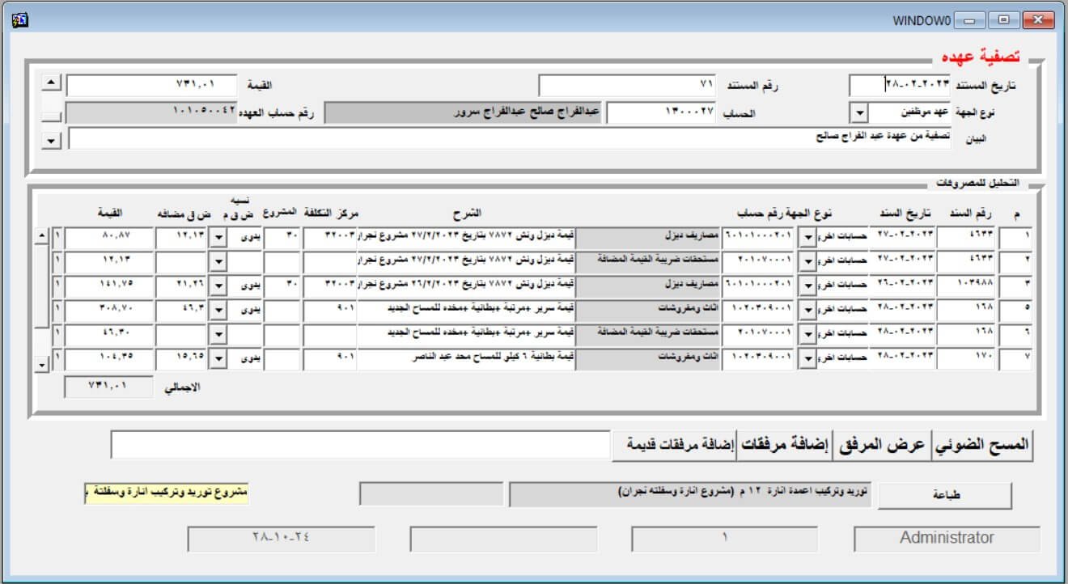This screenshot has height=584, width=1068.
Task: Select the الحساب account number field
Action: 663,113
